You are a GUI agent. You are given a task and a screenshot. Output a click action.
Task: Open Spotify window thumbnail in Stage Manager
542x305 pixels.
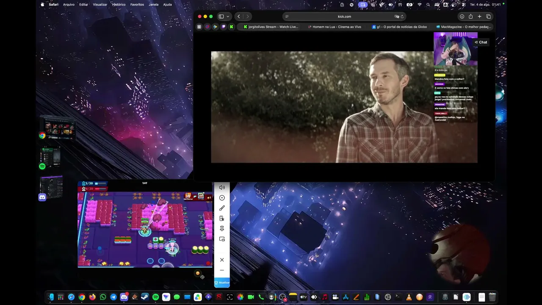pyautogui.click(x=51, y=158)
